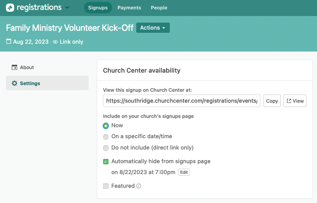The width and height of the screenshot is (317, 203).
Task: Copy the Church Center signup URL
Action: coord(272,101)
